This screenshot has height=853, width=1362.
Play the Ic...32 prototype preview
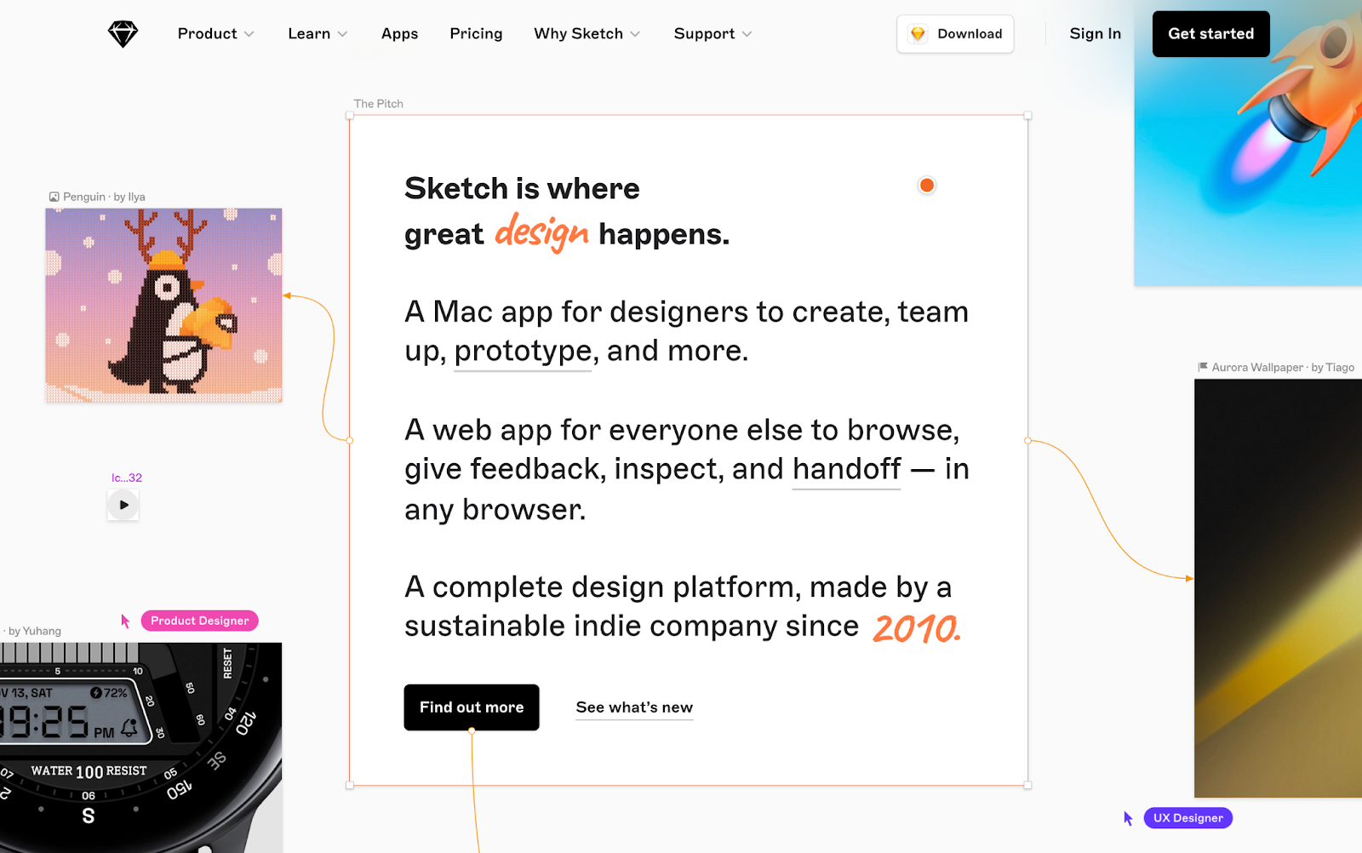pyautogui.click(x=123, y=505)
